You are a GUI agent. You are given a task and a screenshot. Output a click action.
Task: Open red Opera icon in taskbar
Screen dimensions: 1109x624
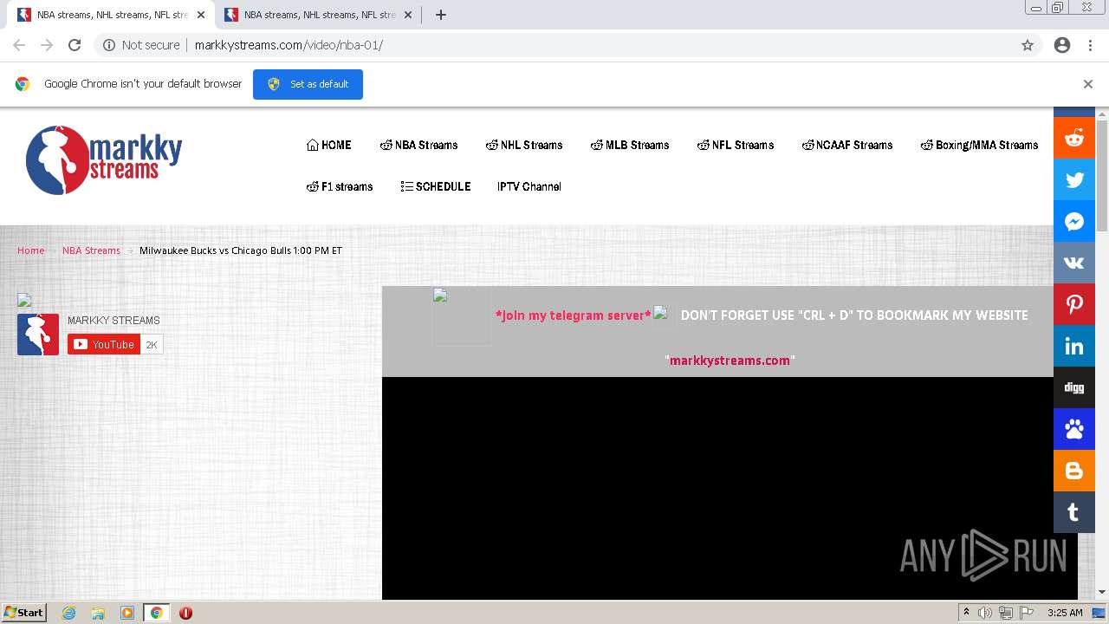coord(185,613)
